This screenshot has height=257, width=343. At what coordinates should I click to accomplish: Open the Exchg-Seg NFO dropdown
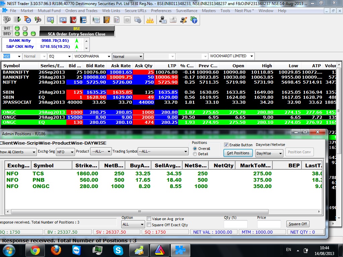click(x=72, y=152)
